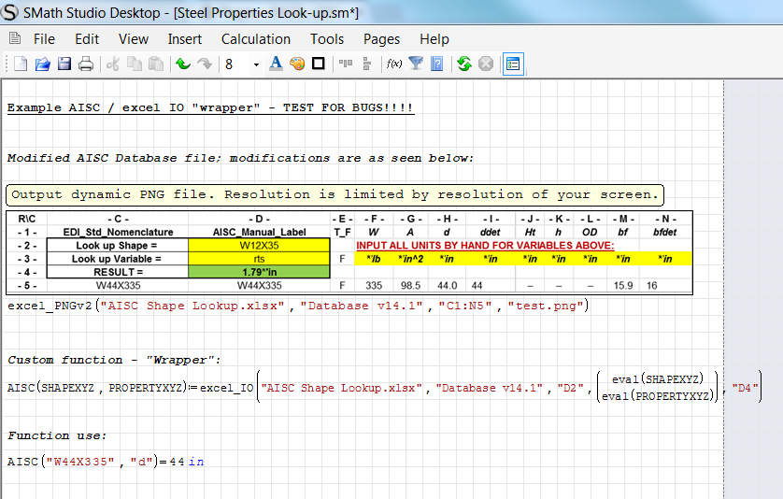The width and height of the screenshot is (783, 499).
Task: Open the Tools menu
Action: click(327, 39)
